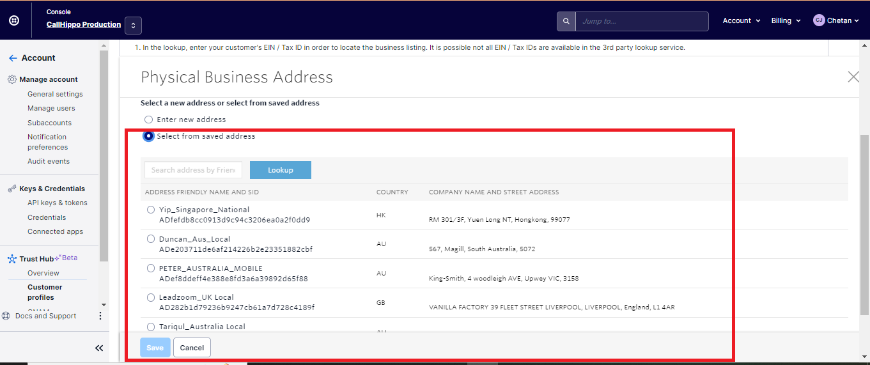The width and height of the screenshot is (870, 365).
Task: Click the 567, Magill, South Australia address
Action: tap(483, 249)
